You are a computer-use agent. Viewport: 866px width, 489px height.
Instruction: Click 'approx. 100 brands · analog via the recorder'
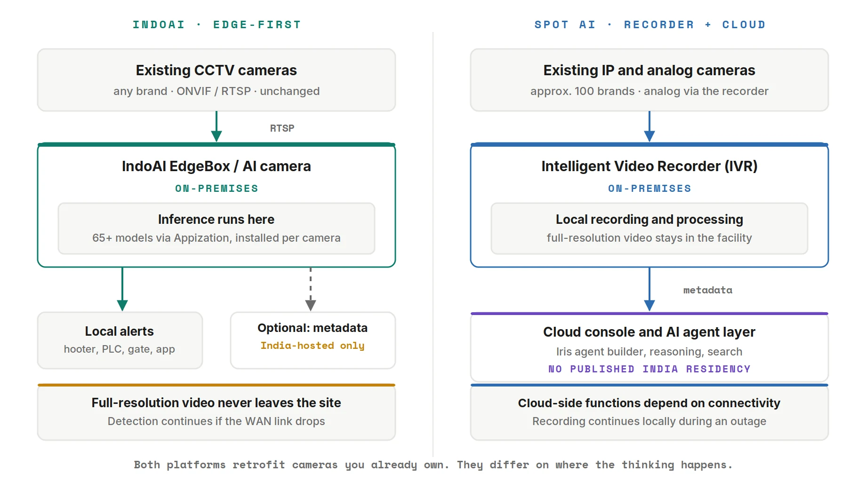pos(649,91)
